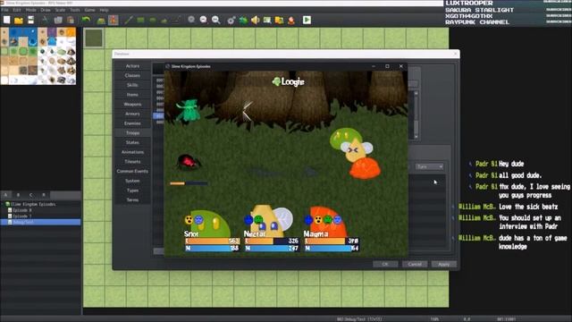Image resolution: width=572 pixels, height=322 pixels.
Task: Select the Shadow Pen tool
Action: tap(177, 20)
